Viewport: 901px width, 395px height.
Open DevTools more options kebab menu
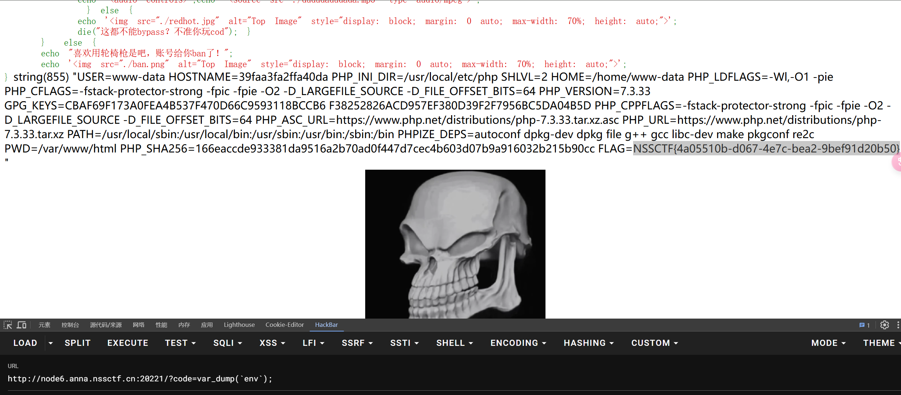[898, 325]
